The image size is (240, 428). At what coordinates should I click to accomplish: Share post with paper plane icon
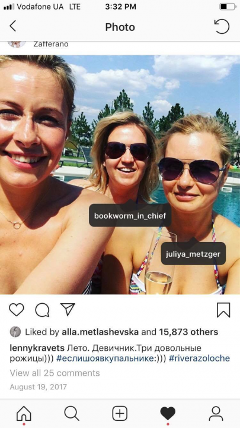pyautogui.click(x=68, y=310)
